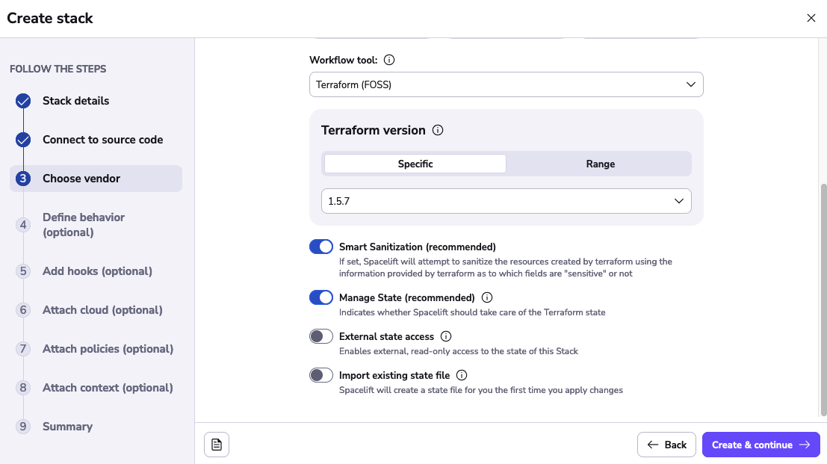The height and width of the screenshot is (464, 827).
Task: Go to Connect to source code step
Action: tap(102, 140)
